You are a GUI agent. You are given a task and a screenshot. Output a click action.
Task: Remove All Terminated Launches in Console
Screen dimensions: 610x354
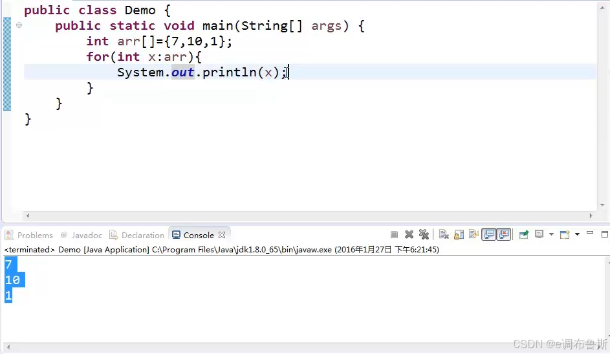424,234
